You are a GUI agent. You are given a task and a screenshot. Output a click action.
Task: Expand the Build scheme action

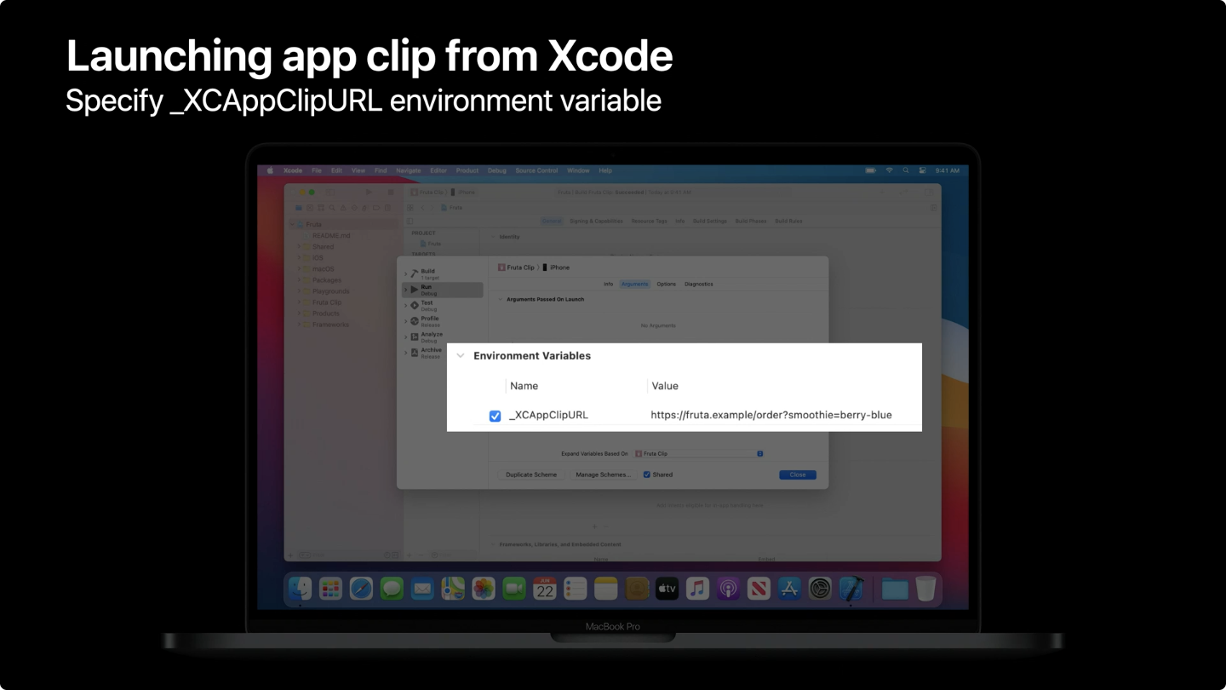(x=406, y=273)
